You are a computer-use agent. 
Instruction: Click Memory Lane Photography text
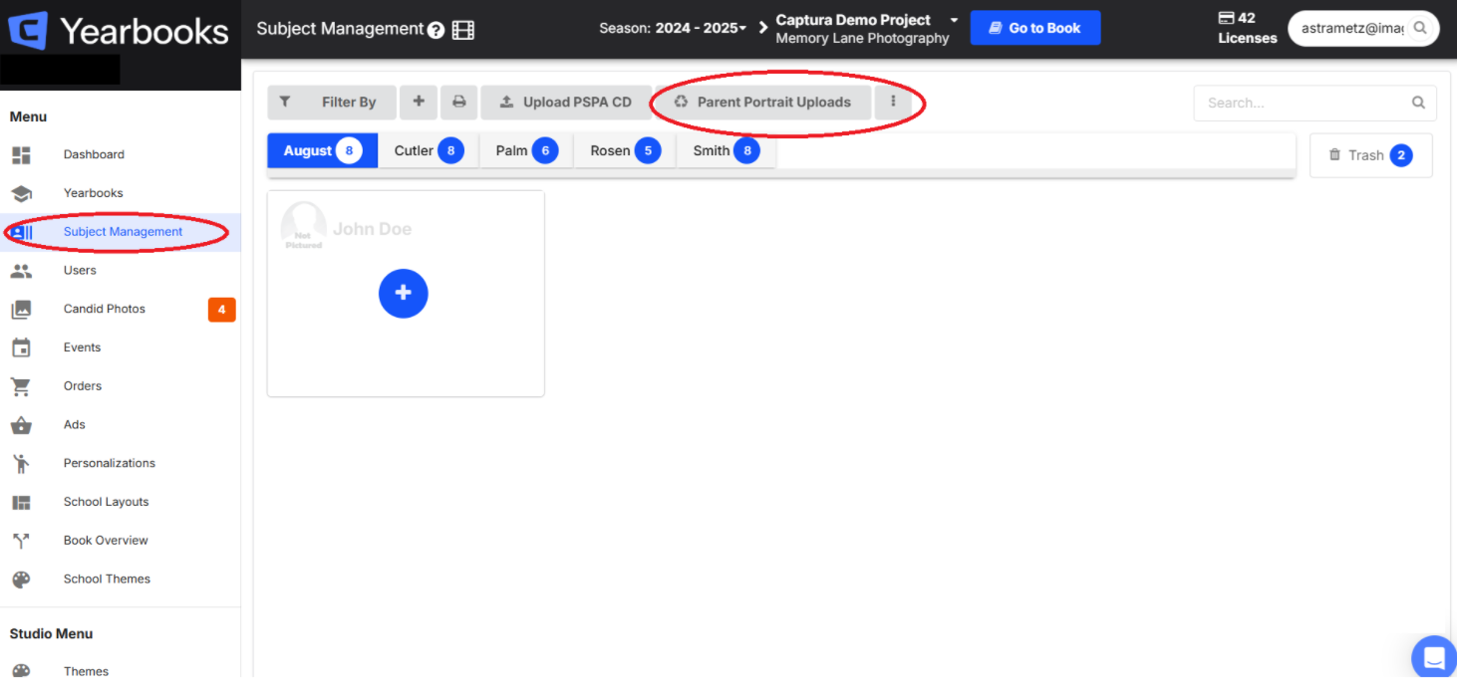pyautogui.click(x=862, y=39)
